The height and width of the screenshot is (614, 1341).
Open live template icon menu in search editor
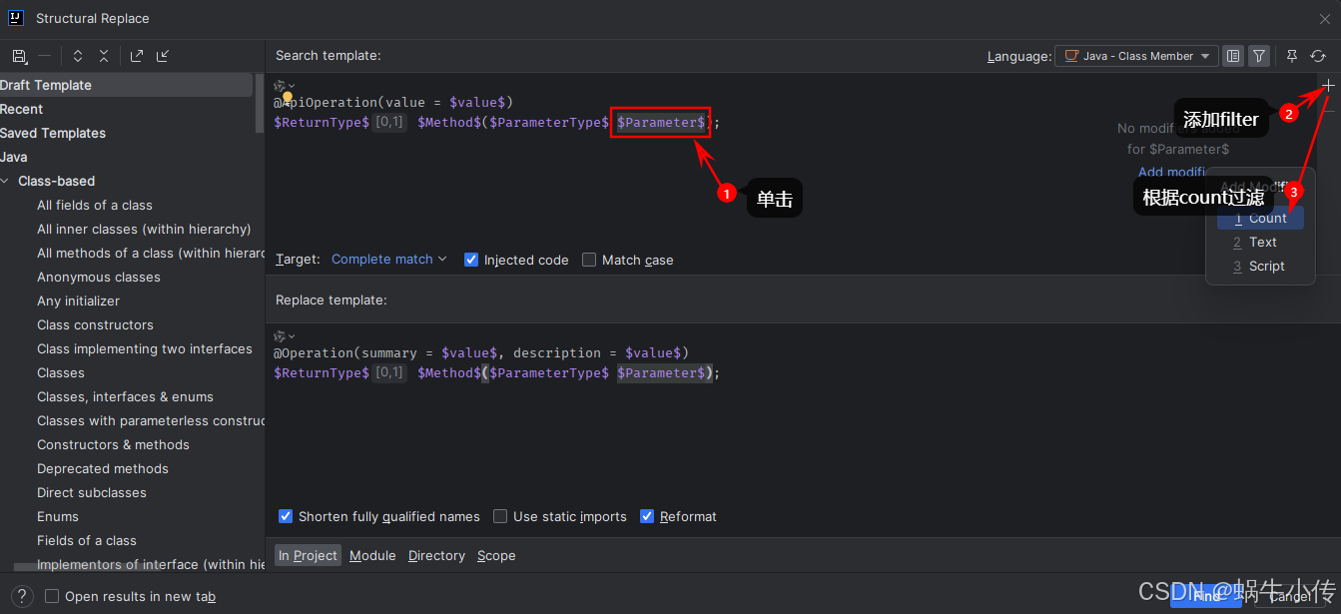pyautogui.click(x=285, y=85)
